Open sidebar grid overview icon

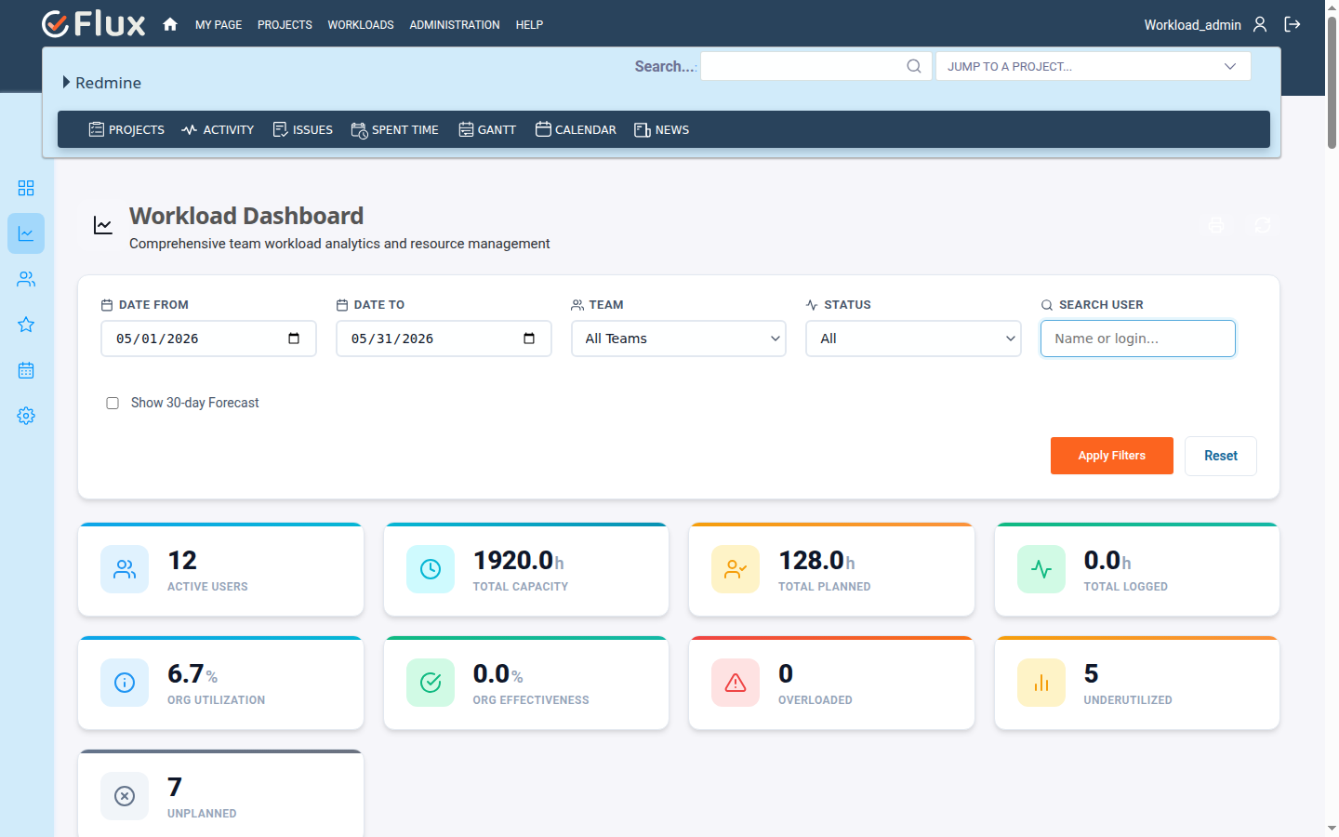pos(26,188)
